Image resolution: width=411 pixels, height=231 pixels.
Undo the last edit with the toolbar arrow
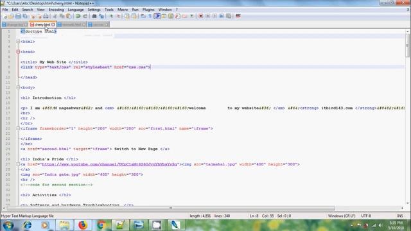pyautogui.click(x=78, y=16)
